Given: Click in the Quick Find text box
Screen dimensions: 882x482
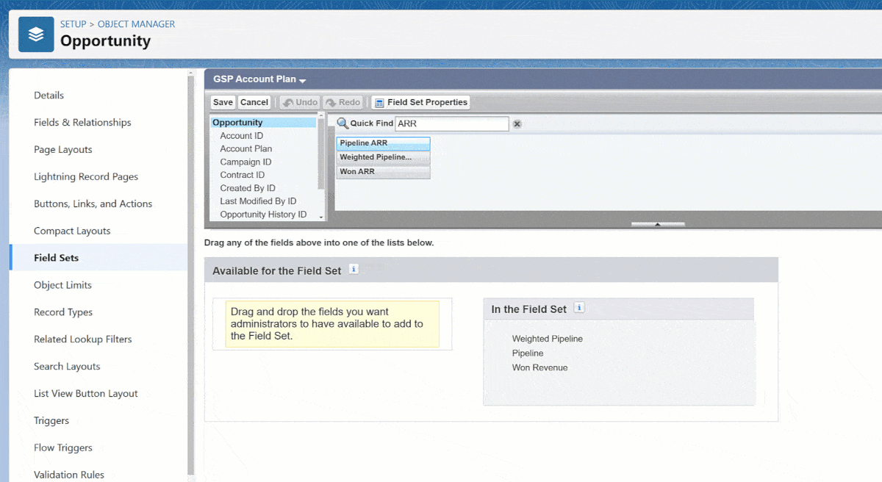Looking at the screenshot, I should pos(451,123).
